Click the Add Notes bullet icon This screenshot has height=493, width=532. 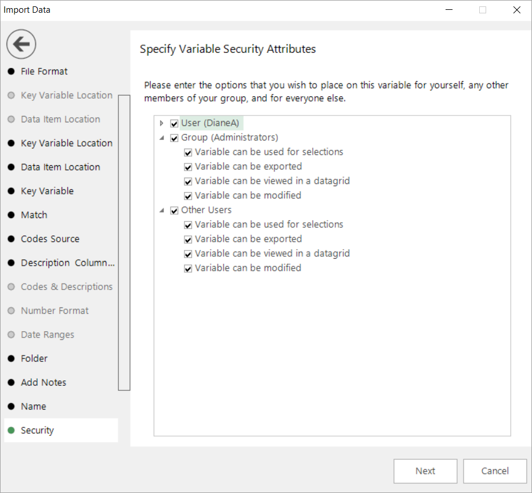point(11,382)
